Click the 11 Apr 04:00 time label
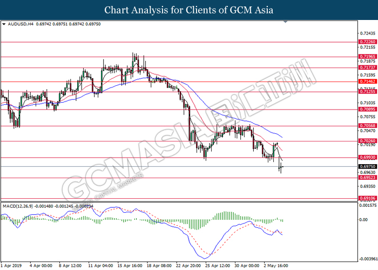Viewport: 378px width, 270px height. (x=100, y=266)
